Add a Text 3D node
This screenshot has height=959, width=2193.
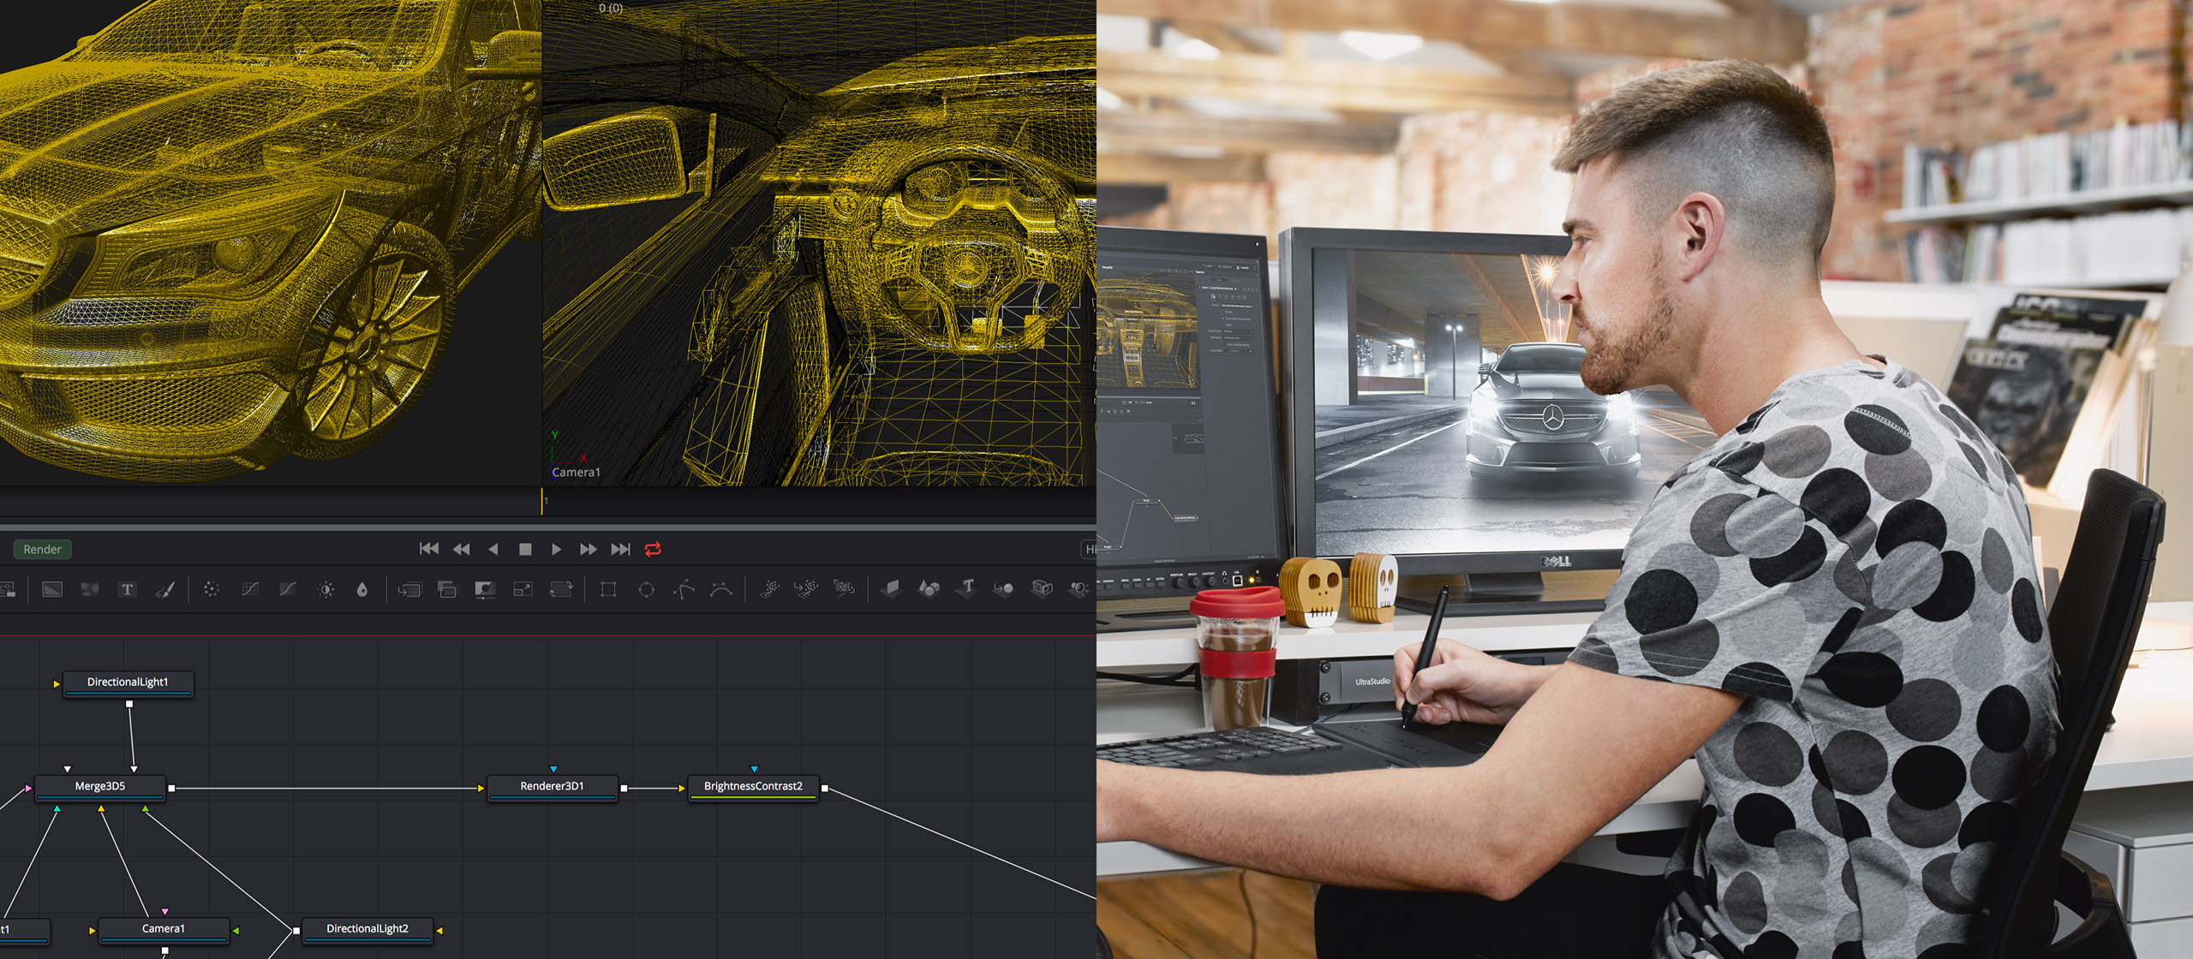(968, 591)
